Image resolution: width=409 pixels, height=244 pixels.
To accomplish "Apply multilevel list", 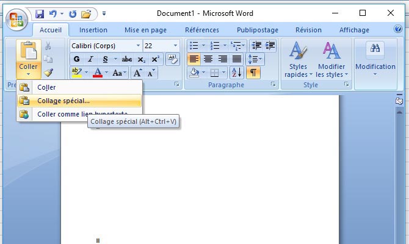I will tap(236, 46).
